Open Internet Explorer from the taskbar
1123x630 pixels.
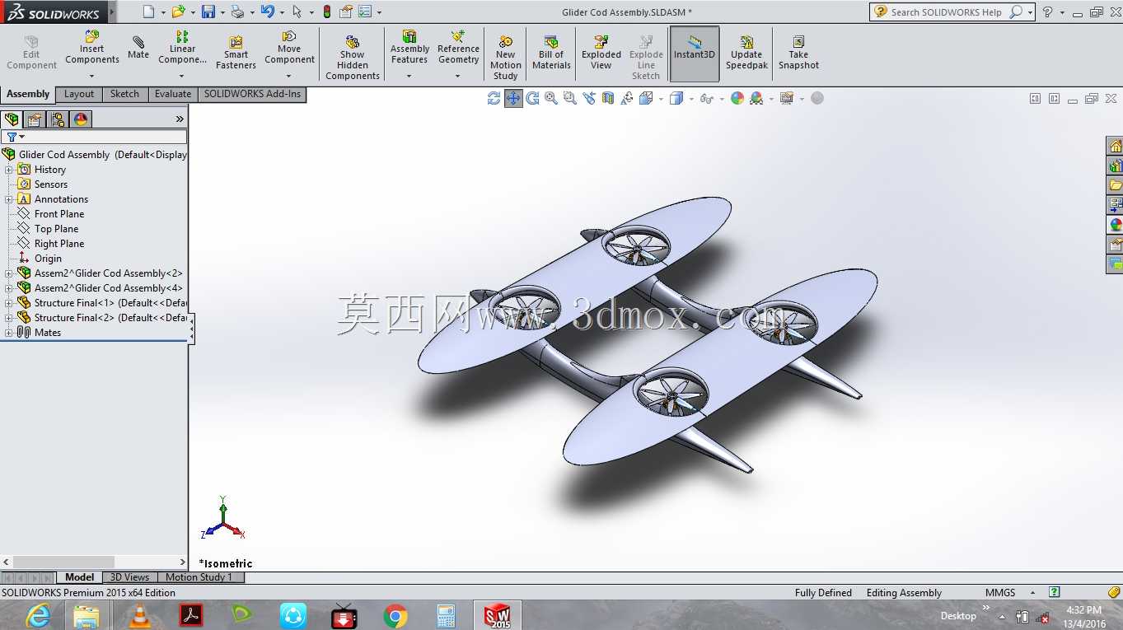38,616
